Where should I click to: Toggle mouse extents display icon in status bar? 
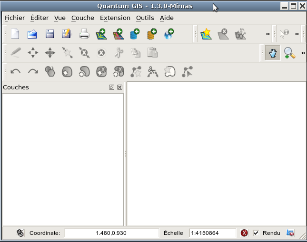(x=20, y=233)
